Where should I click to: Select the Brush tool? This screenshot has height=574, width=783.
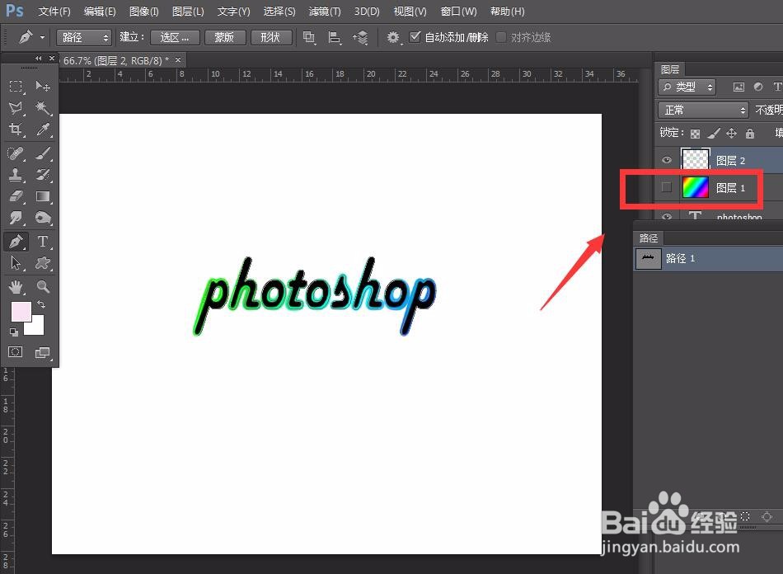tap(42, 153)
